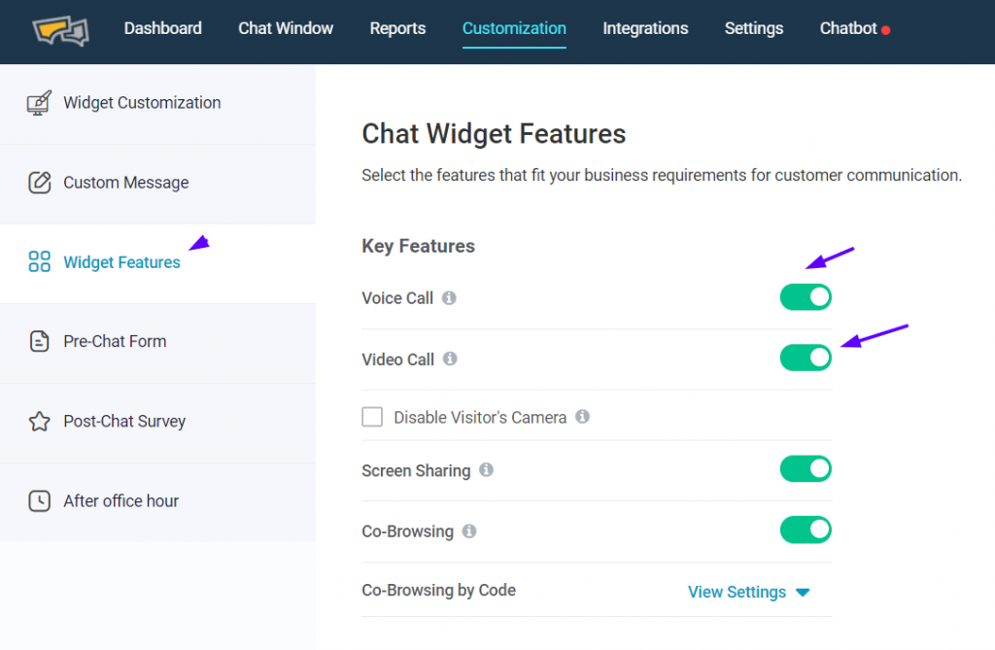The height and width of the screenshot is (650, 995).
Task: Switch off the Co-Browsing toggle
Action: pos(806,530)
